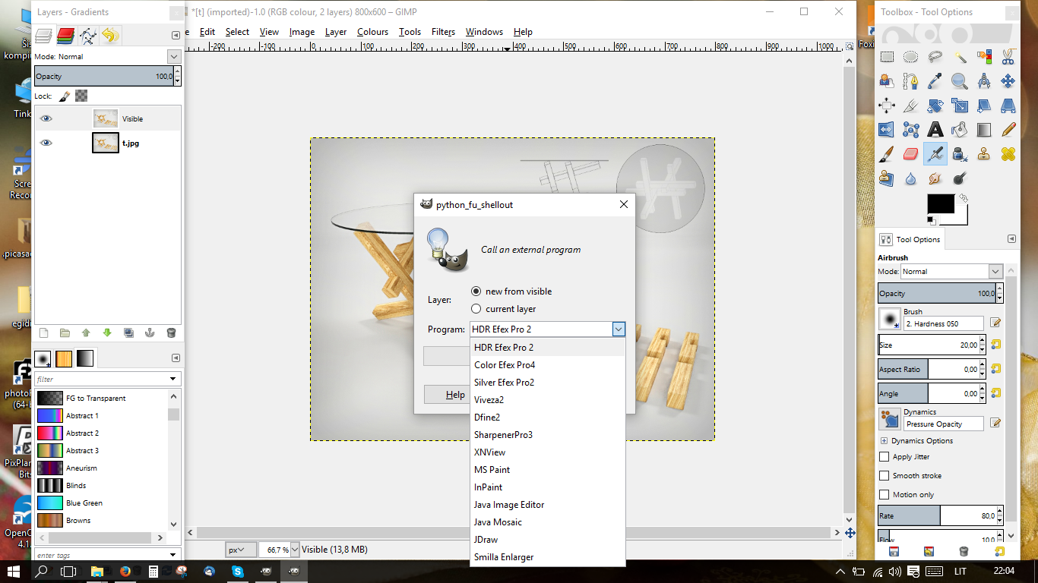1038x583 pixels.
Task: Click the delete layer trash icon
Action: pyautogui.click(x=171, y=332)
